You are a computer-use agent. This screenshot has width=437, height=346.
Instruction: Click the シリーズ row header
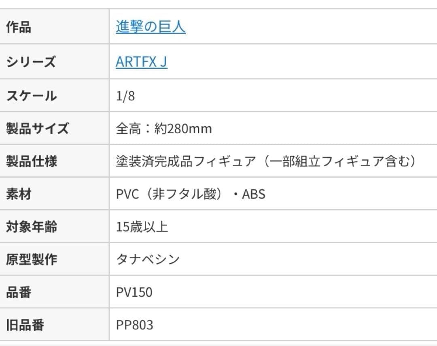point(31,62)
